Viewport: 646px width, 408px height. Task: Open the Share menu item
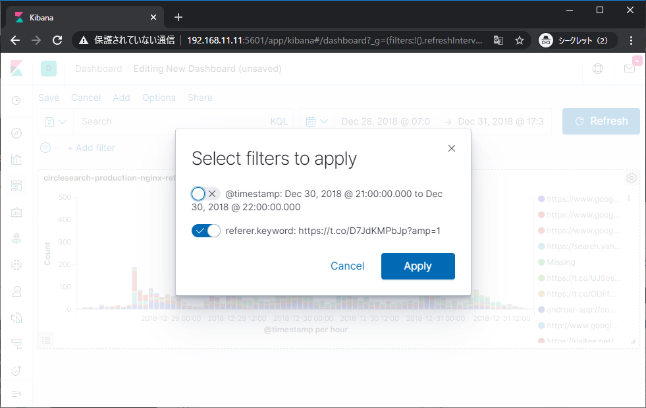coord(200,98)
